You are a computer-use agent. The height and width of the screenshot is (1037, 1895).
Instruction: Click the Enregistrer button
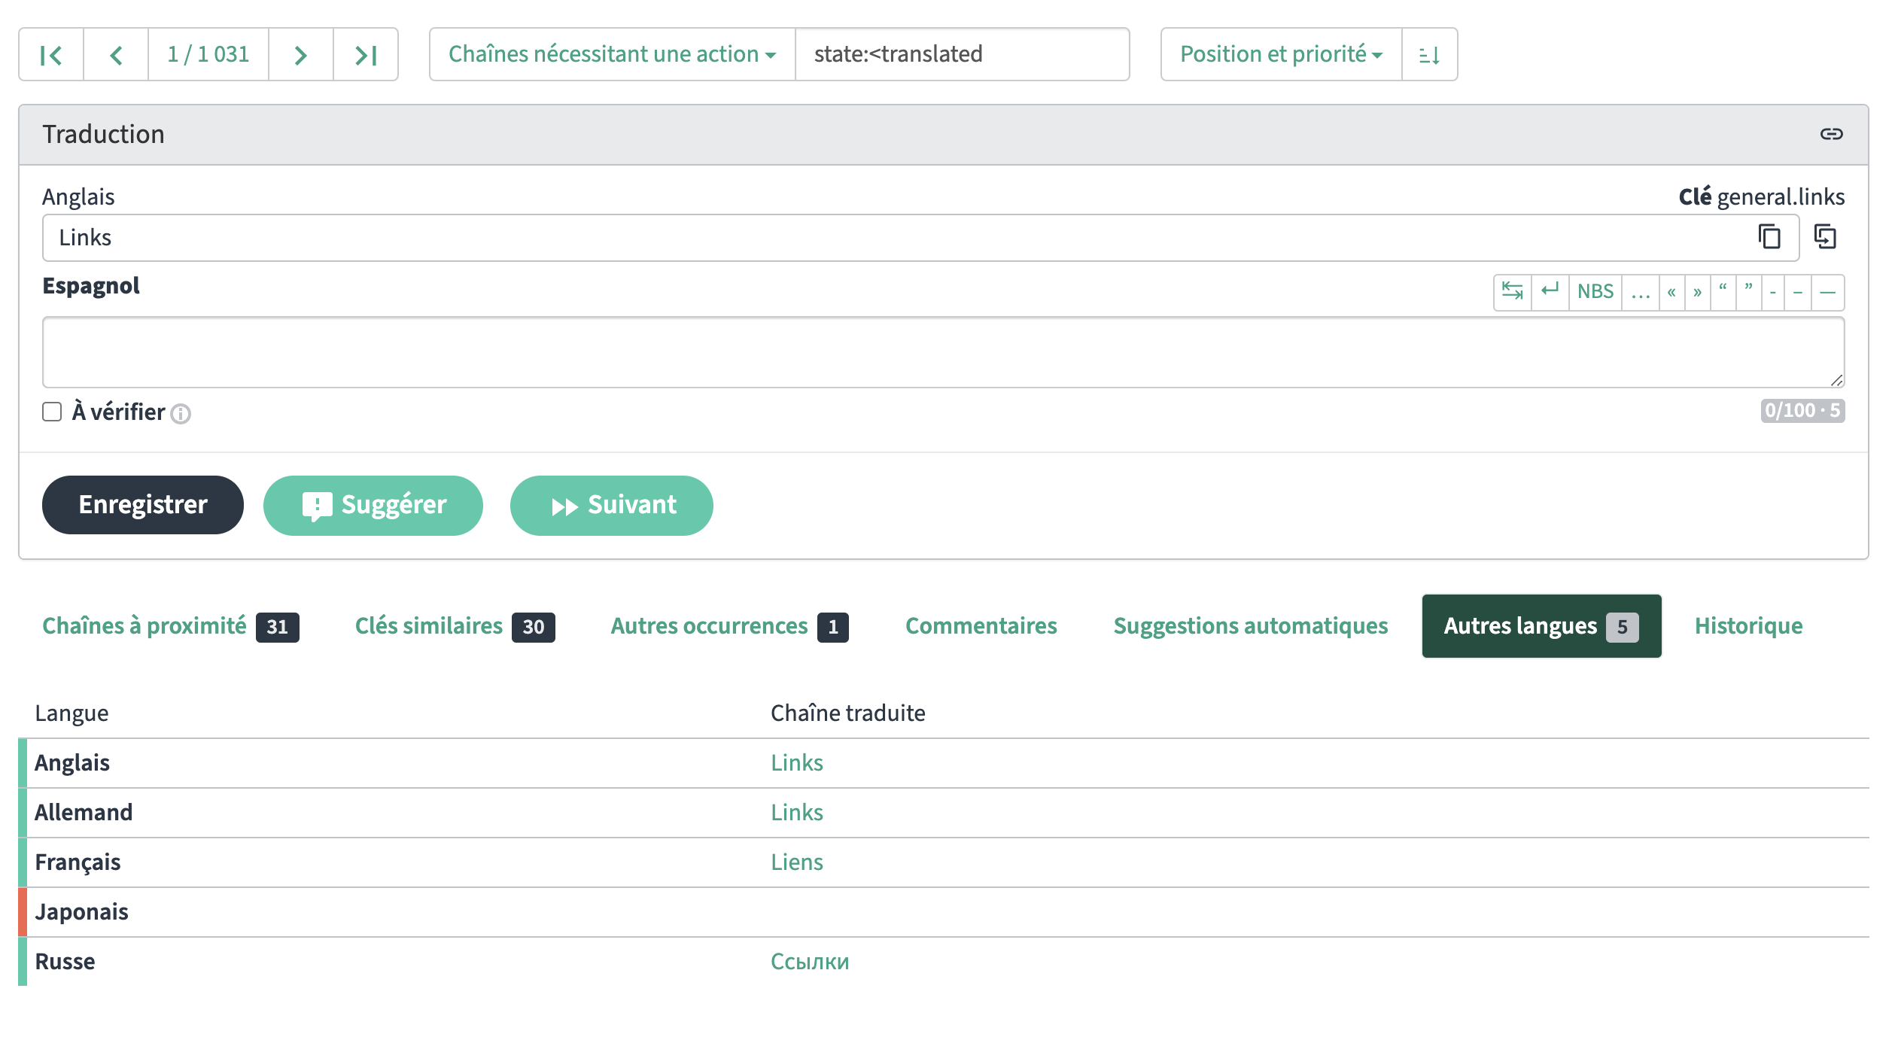(x=143, y=505)
